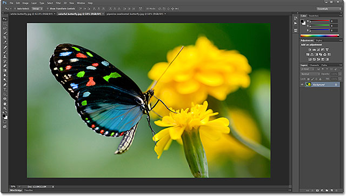Open the File menu
The height and width of the screenshot is (196, 346).
11,3
